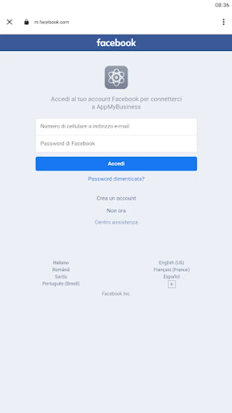Viewport: 232px width, 413px height.
Task: Open Centro assistenza link
Action: [116, 222]
